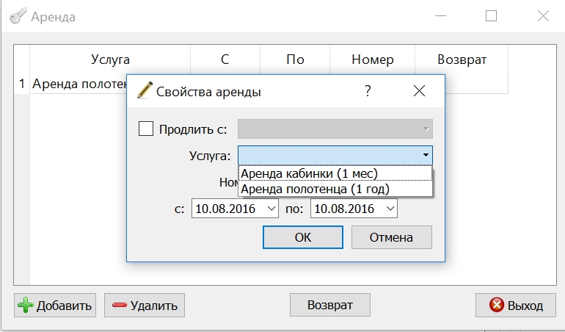Maximize the 'Аренда' window
Viewport: 565px width, 332px height.
coord(491,16)
